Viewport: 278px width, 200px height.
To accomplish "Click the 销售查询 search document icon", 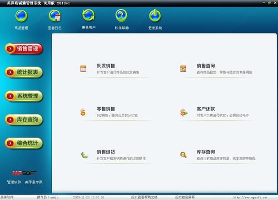I will coord(183,69).
